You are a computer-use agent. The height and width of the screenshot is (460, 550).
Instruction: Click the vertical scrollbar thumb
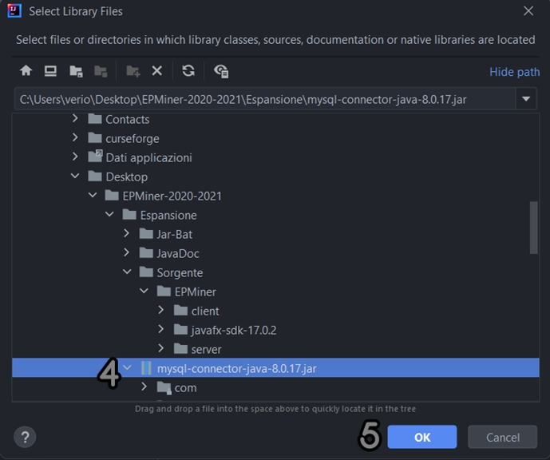pos(533,228)
